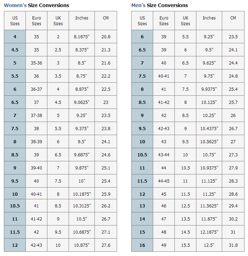Click the 12.1875" inches cell
Image resolution: width=248 pixels, height=256 pixels.
tap(209, 232)
